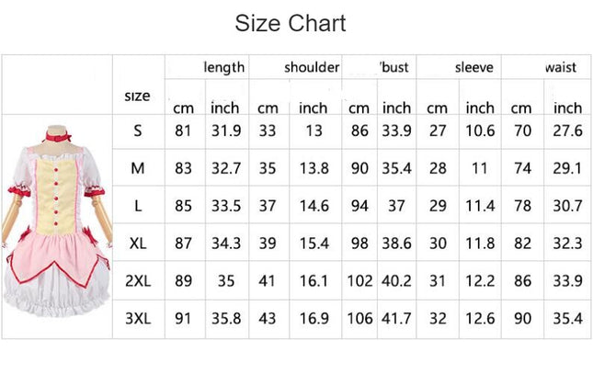
Task: Click sleeve inch value 12.6
Action: (480, 318)
